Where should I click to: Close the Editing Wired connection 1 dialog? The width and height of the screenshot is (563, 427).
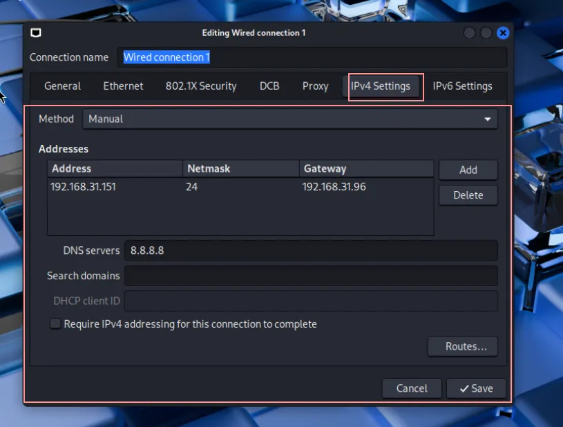(503, 33)
